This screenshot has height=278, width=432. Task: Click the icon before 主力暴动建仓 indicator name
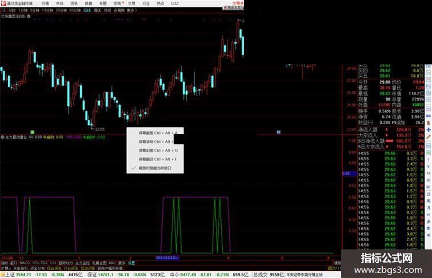coord(3,137)
